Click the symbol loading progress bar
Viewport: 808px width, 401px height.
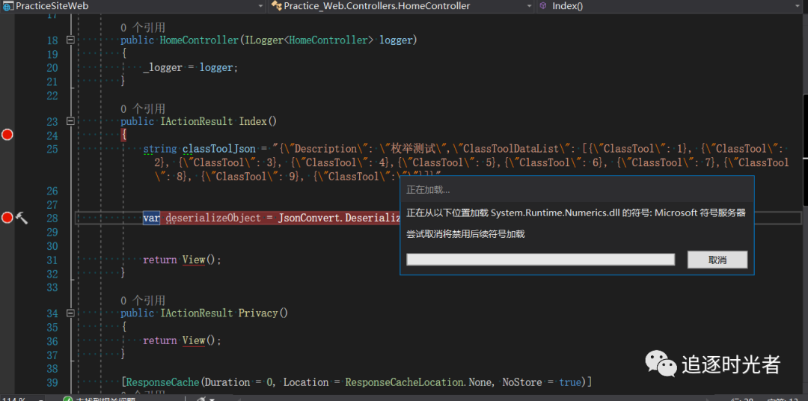tap(541, 260)
